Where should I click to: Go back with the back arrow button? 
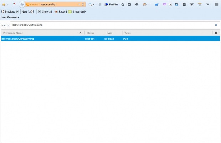point(22,4)
